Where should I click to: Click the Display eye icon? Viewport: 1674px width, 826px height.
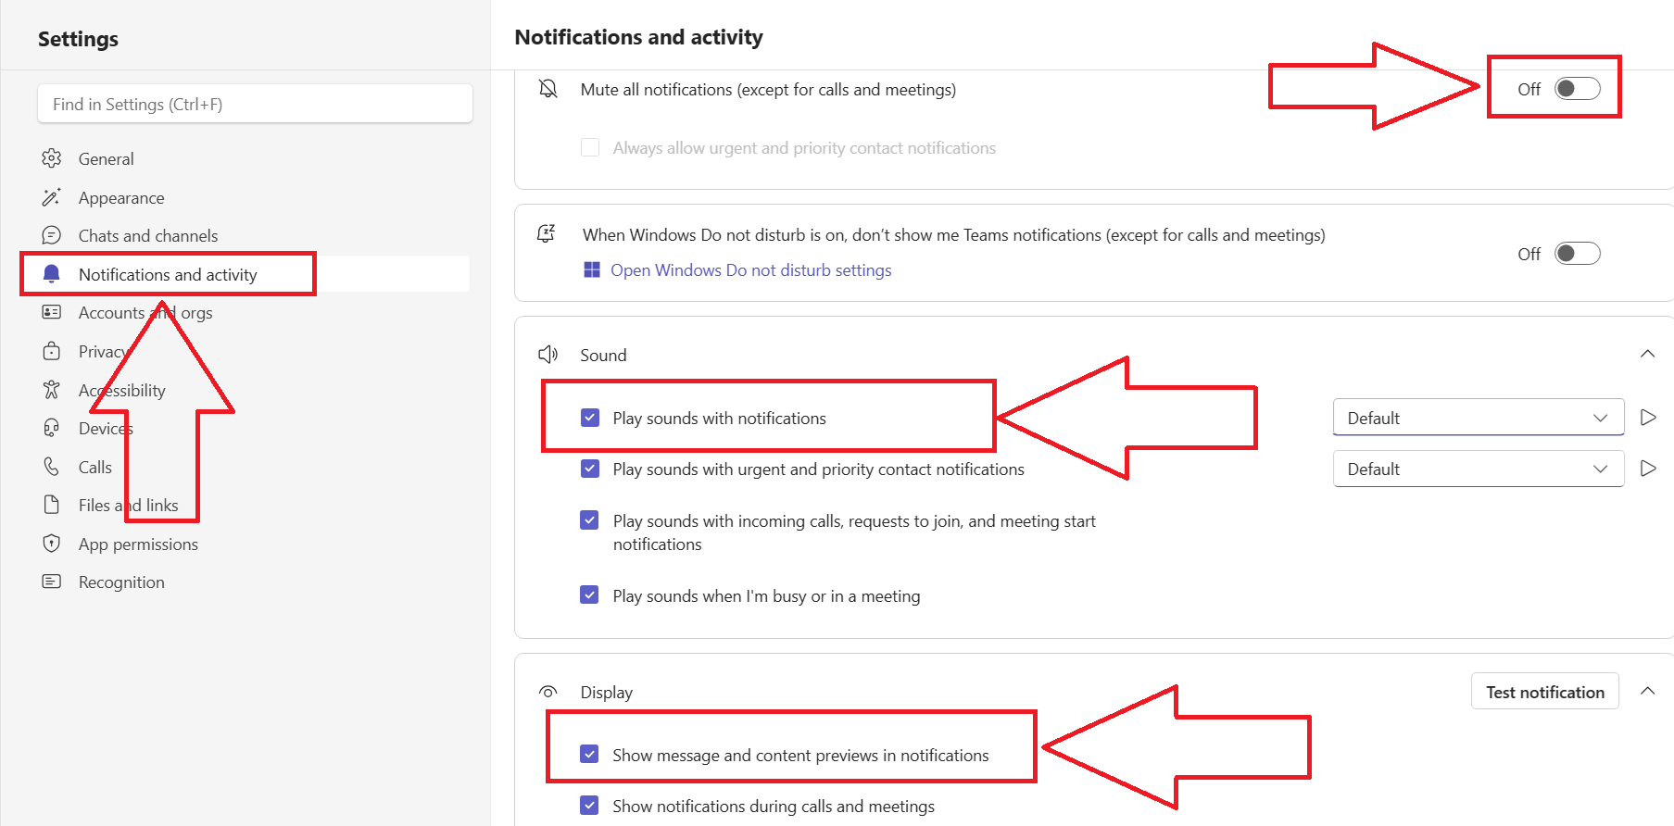[x=548, y=692]
